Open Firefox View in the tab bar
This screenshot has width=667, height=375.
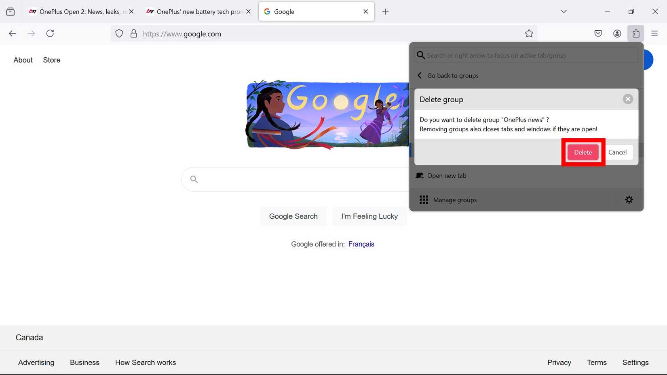point(10,11)
